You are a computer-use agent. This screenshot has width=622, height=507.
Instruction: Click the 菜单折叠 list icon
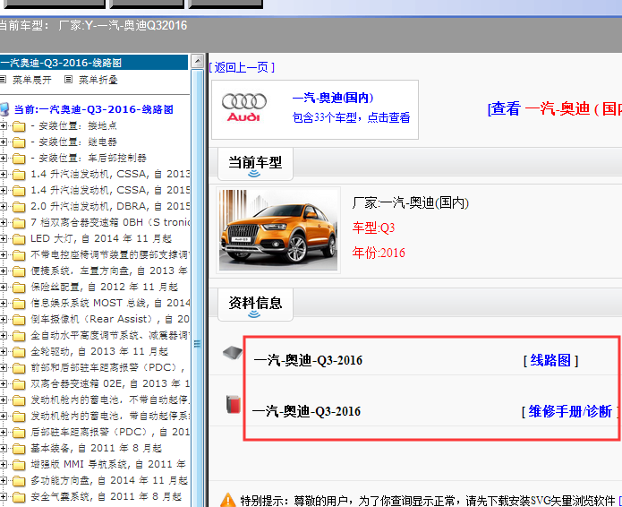(68, 80)
